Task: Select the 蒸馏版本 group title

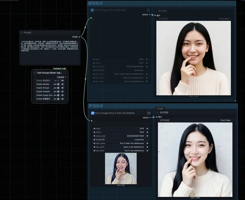Action: [96, 106]
